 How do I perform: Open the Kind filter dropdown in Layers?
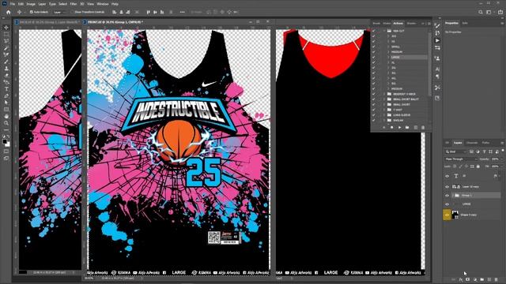pos(455,151)
